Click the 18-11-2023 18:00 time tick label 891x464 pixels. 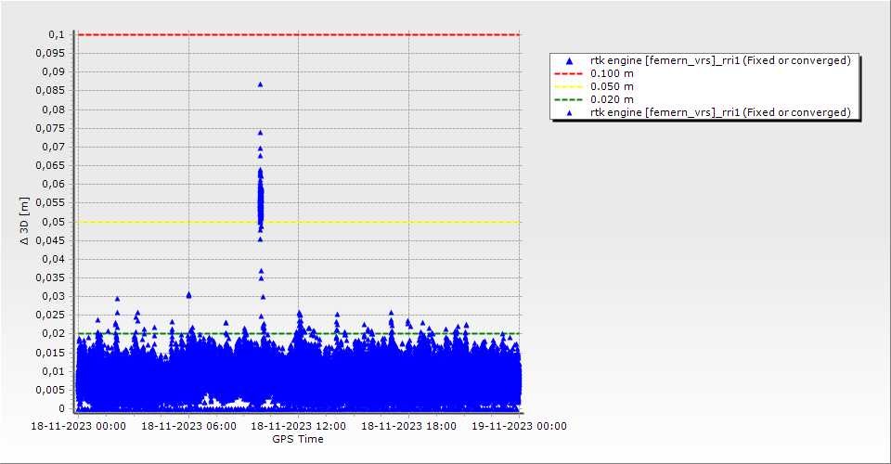click(408, 426)
